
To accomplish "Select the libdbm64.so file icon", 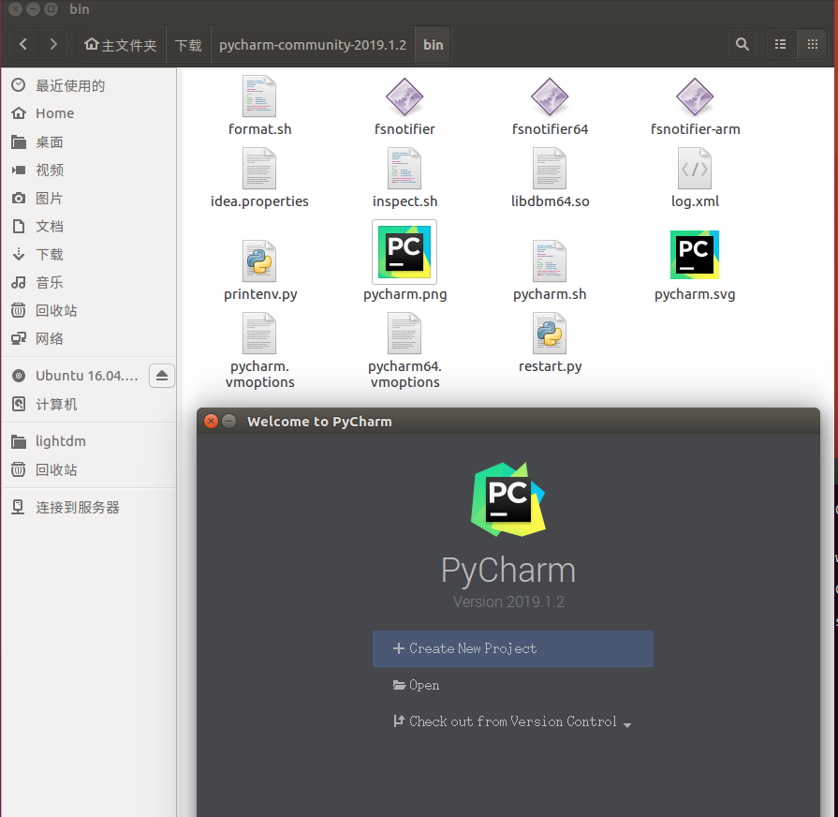I will coord(550,169).
